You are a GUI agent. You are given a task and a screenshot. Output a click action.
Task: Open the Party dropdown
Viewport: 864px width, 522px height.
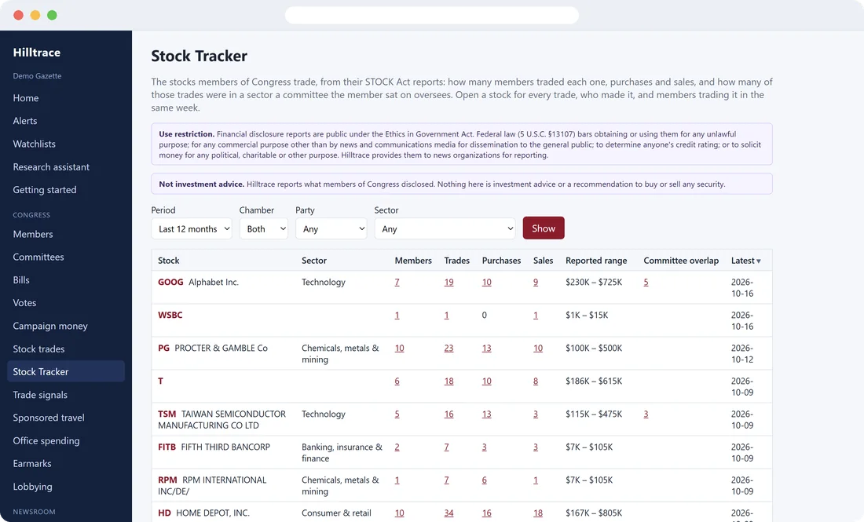click(331, 228)
